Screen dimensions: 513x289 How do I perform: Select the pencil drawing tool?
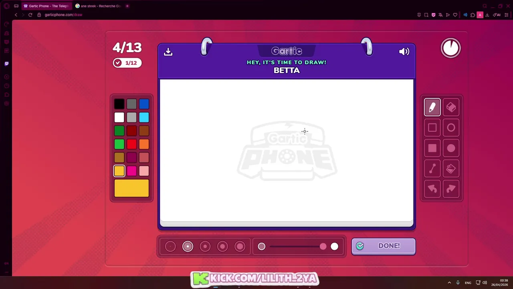tap(432, 107)
